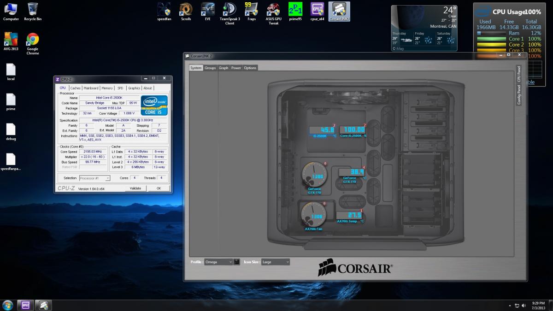Open the Recycle Bin

33,12
